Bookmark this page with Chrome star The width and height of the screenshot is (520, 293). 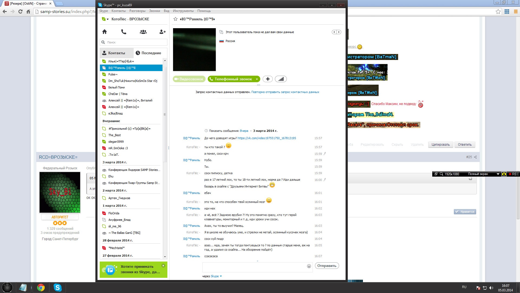(498, 11)
